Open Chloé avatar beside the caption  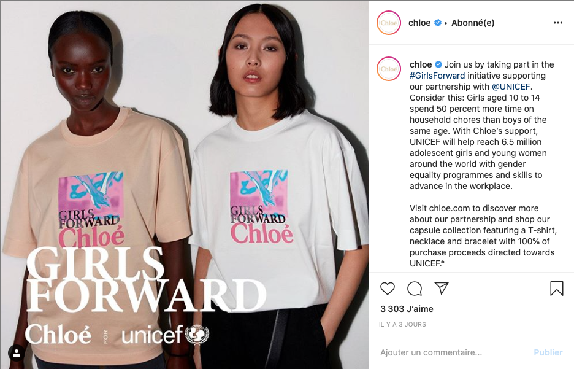pos(388,69)
